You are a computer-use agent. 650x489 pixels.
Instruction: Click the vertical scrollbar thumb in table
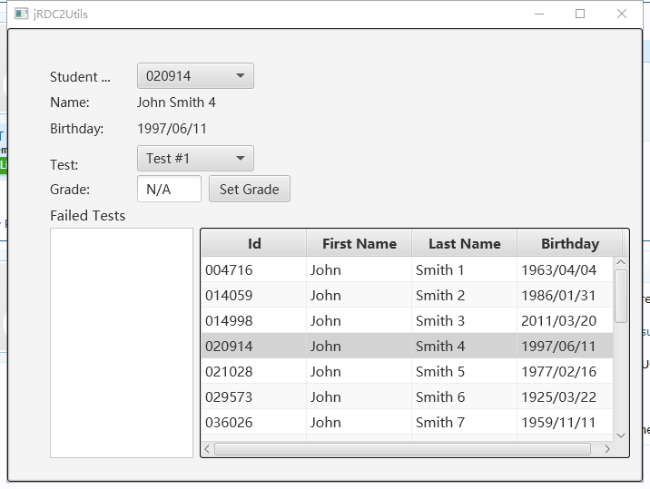(x=621, y=296)
